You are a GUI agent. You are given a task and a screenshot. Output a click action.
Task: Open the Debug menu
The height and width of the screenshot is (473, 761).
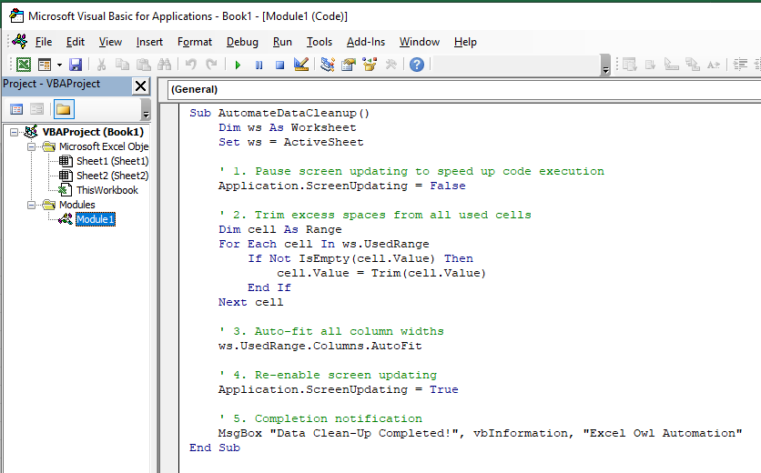(242, 42)
